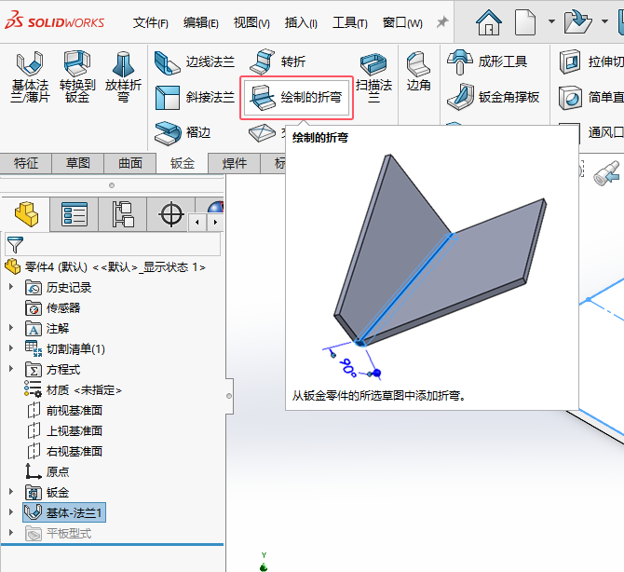Select the 零件4 (默认) root item
Viewport: 624px width, 572px height.
coord(105,266)
